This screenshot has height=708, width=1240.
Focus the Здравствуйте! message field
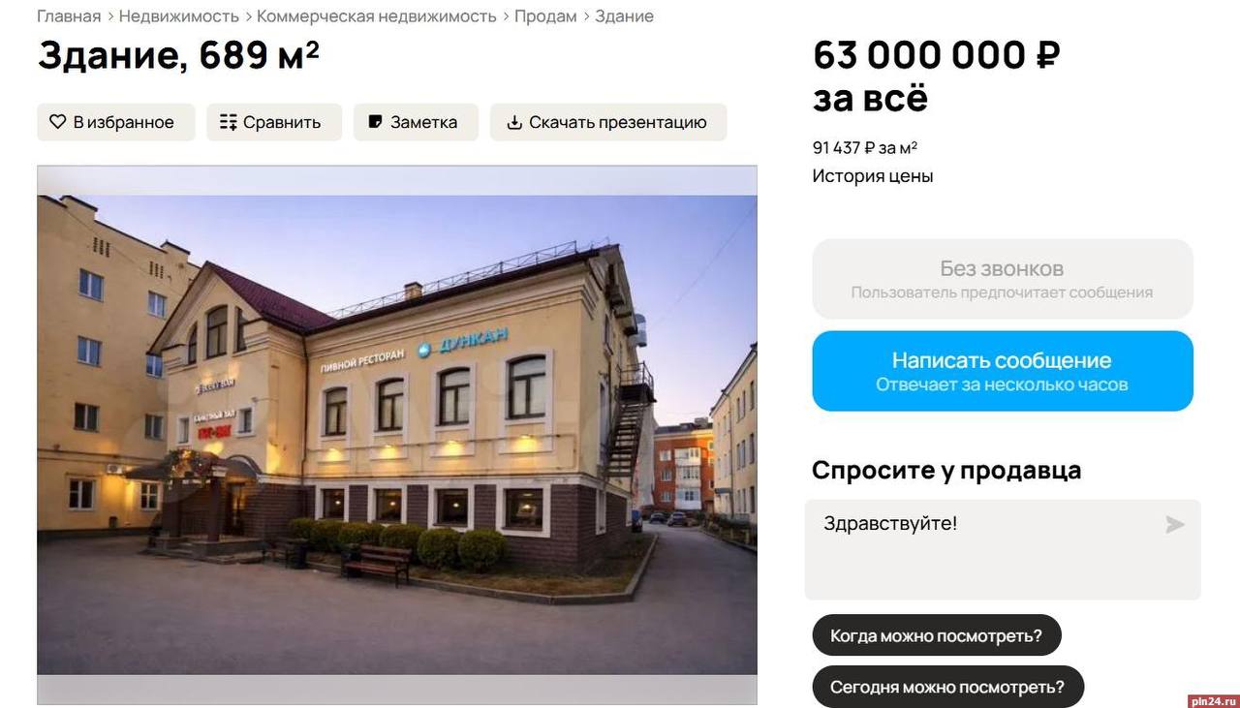pos(1003,550)
